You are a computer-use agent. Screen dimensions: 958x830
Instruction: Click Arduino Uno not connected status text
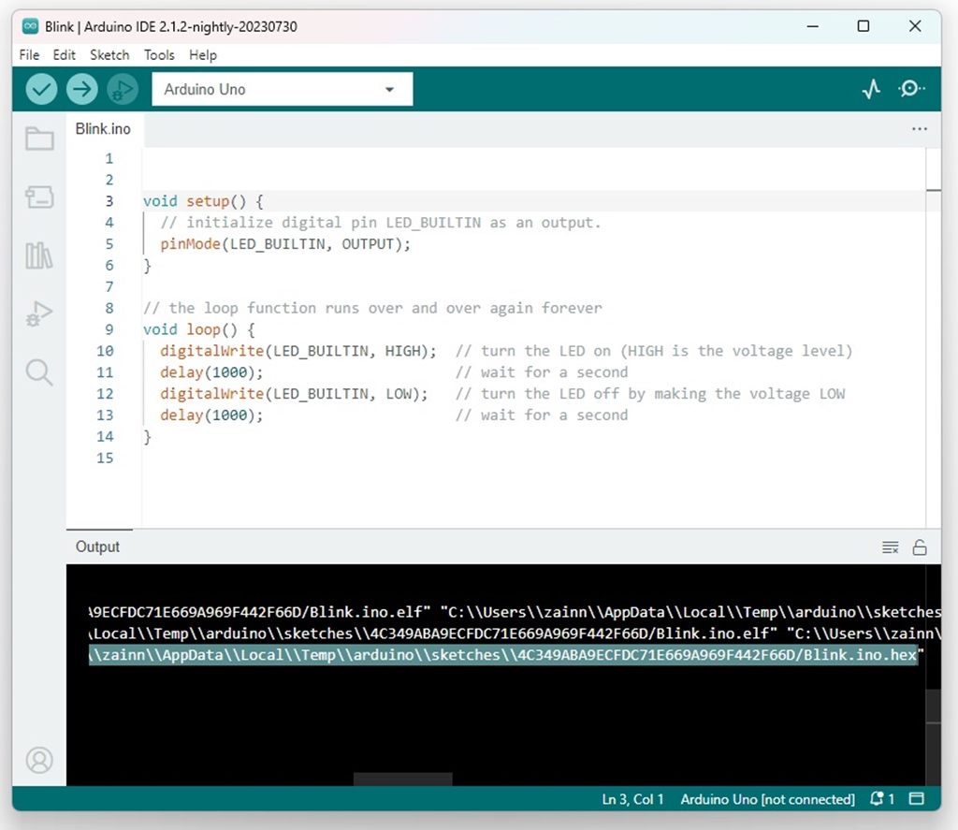click(x=767, y=799)
